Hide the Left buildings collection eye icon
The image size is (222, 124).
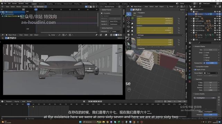tap(217, 21)
